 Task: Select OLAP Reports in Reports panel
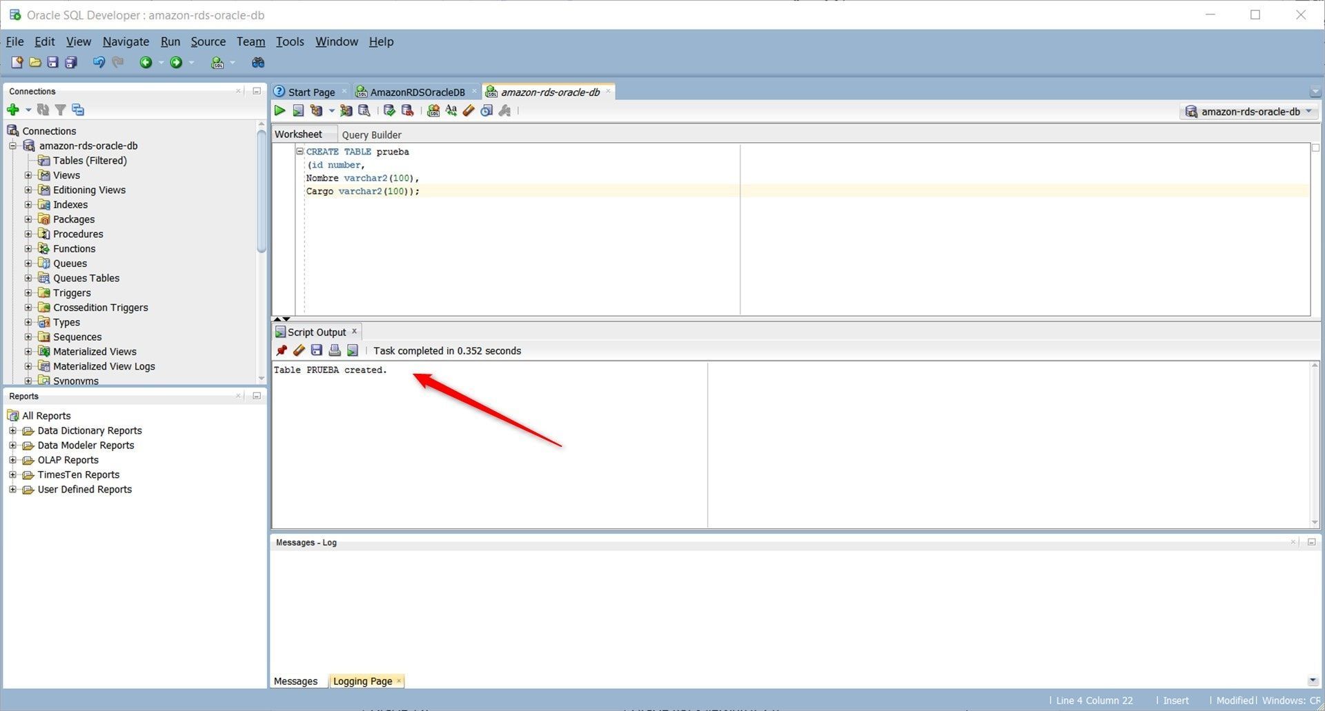[x=68, y=460]
